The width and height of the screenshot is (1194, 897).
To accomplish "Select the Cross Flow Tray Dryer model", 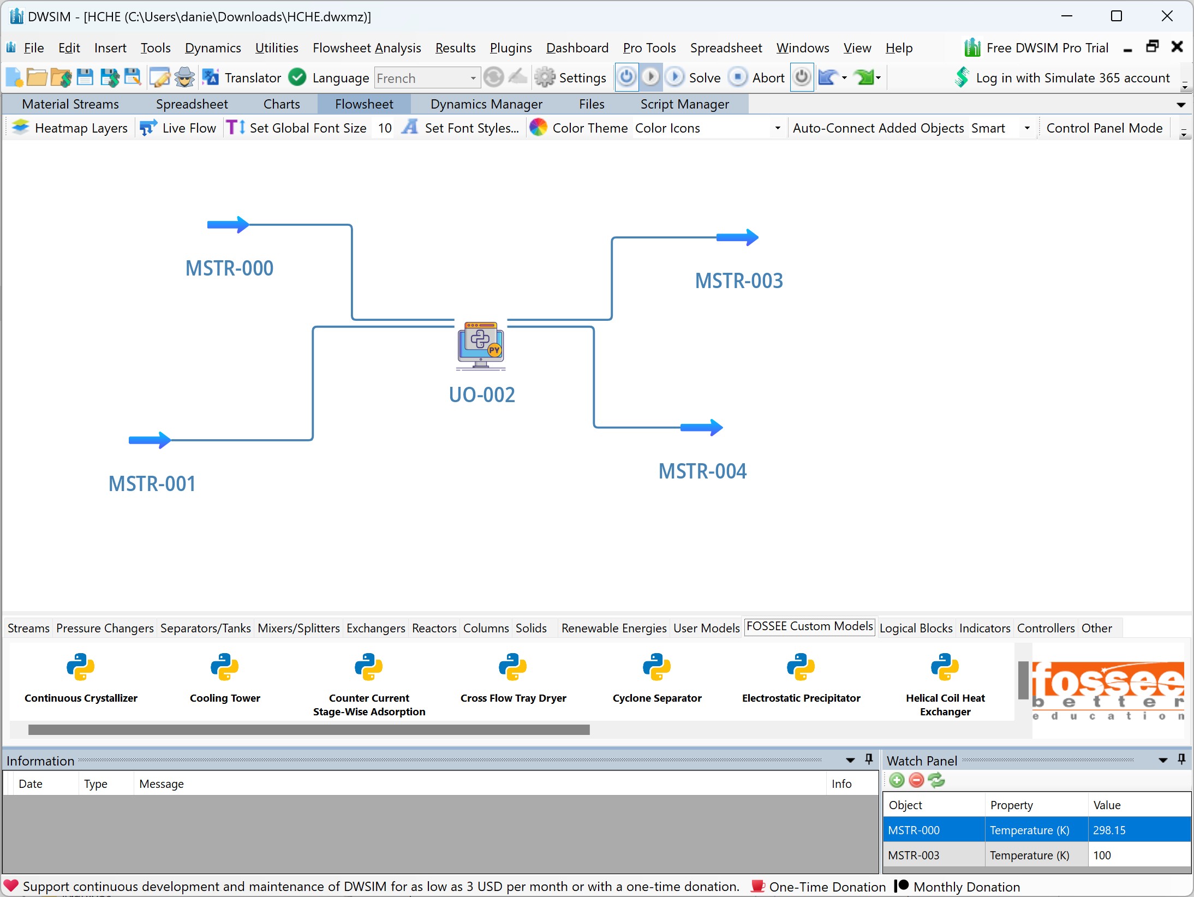I will coord(513,678).
